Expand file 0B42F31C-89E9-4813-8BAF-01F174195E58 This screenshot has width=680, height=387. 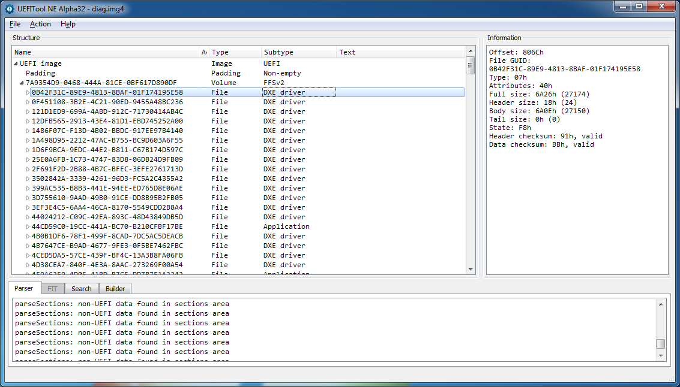click(28, 92)
